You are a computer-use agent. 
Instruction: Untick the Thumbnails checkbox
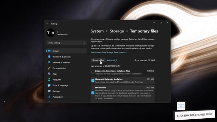click(93, 93)
